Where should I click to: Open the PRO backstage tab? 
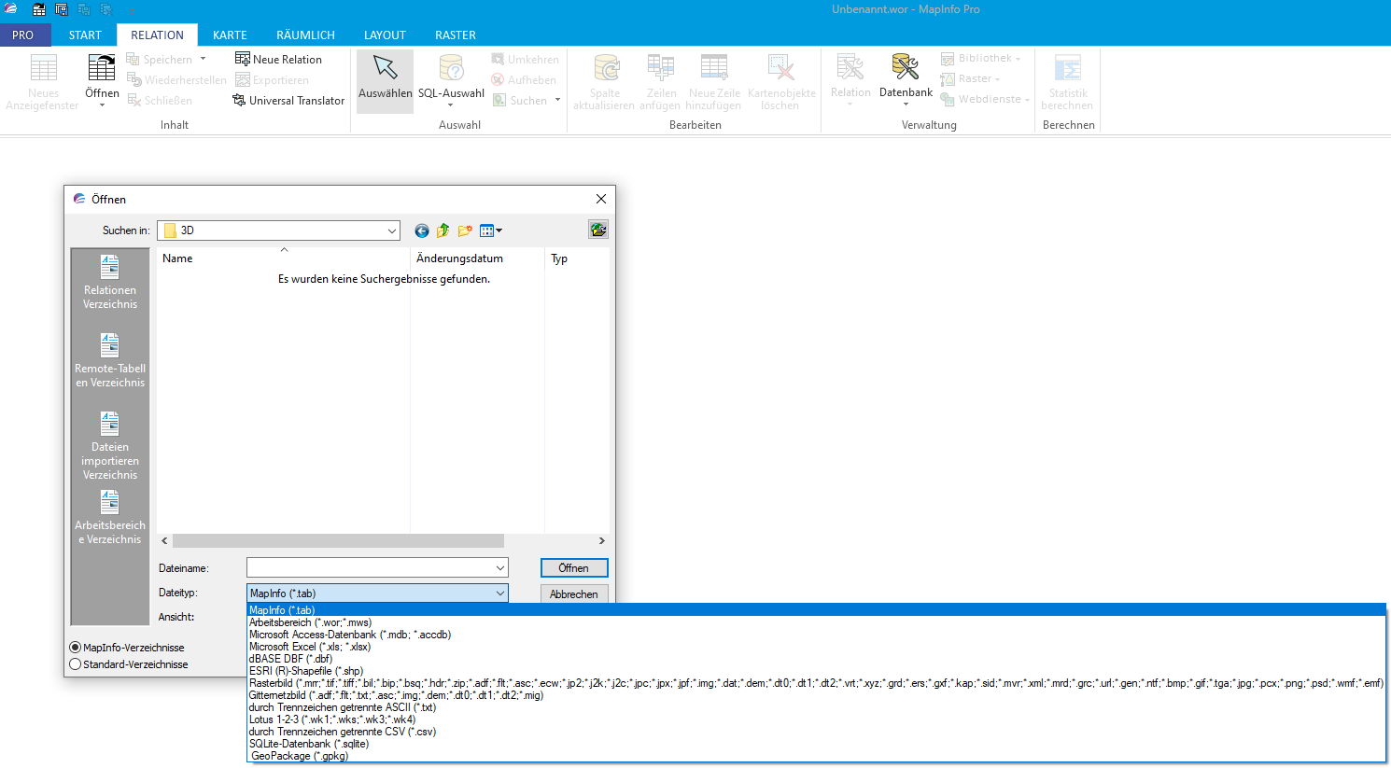(x=23, y=35)
